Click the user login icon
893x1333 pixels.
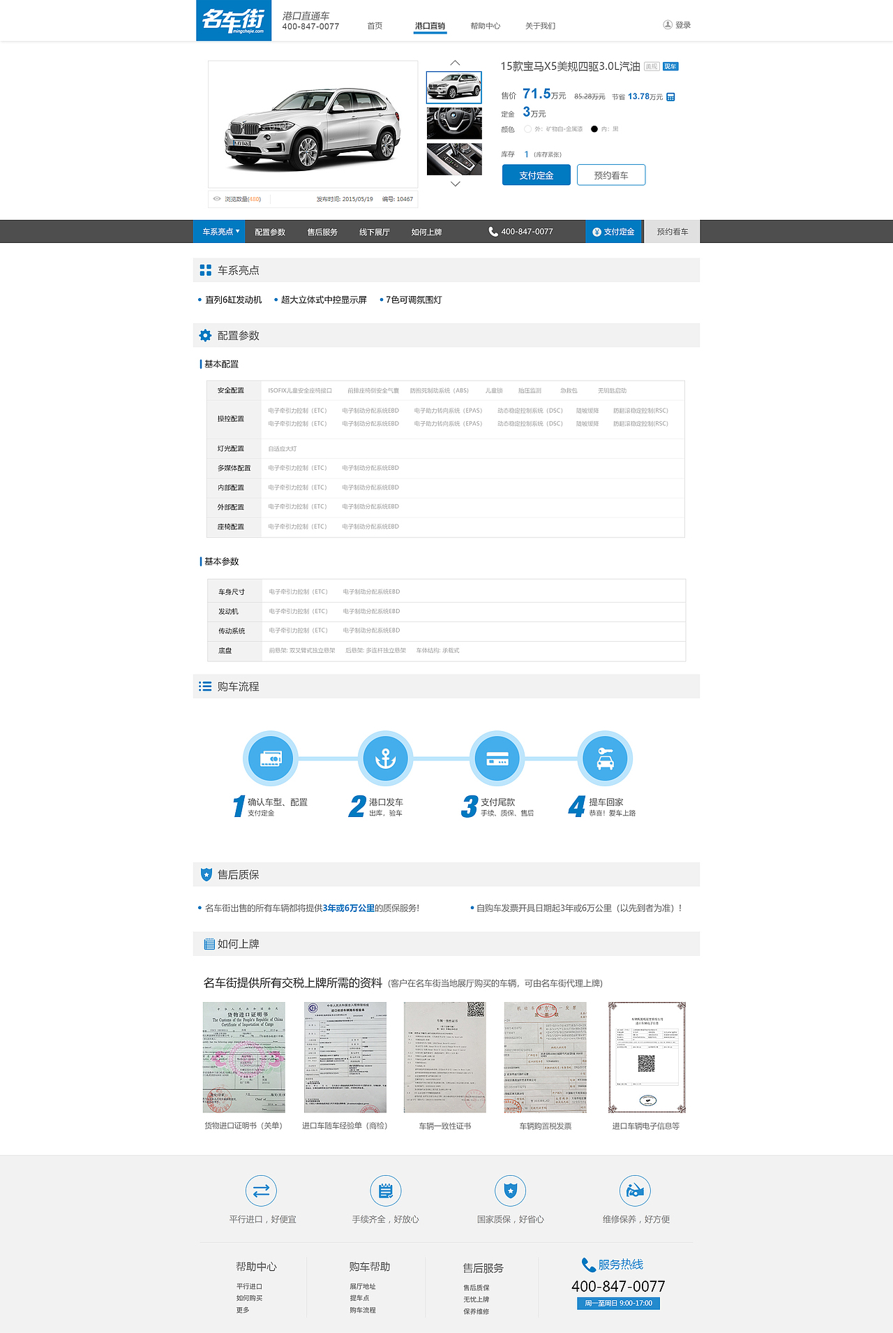[x=668, y=24]
